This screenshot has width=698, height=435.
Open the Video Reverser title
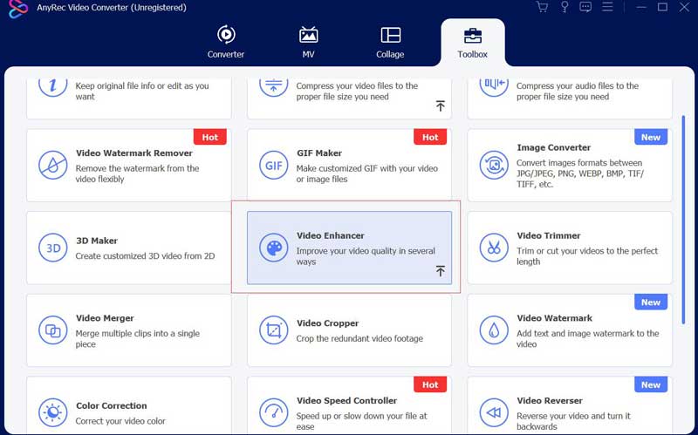550,401
